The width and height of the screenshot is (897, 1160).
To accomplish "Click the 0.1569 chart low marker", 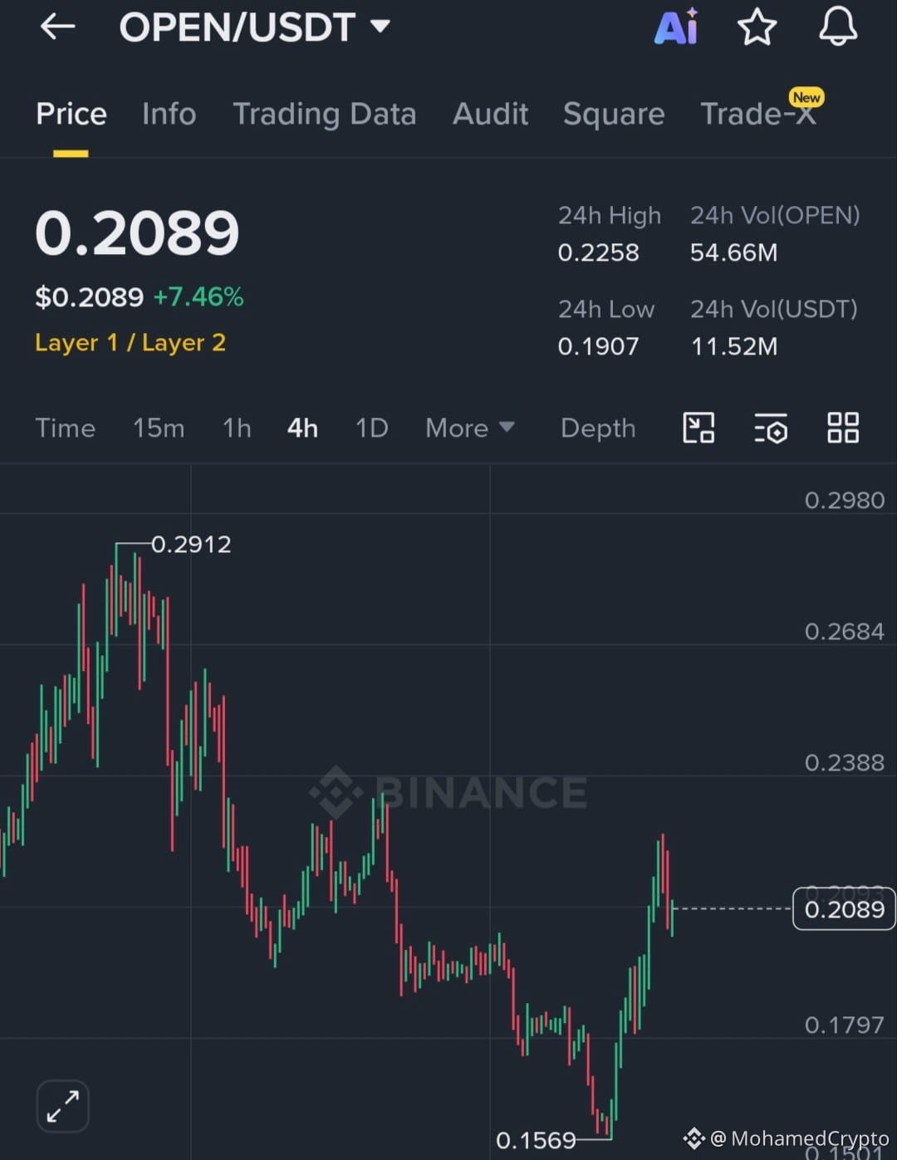I will [x=536, y=1140].
